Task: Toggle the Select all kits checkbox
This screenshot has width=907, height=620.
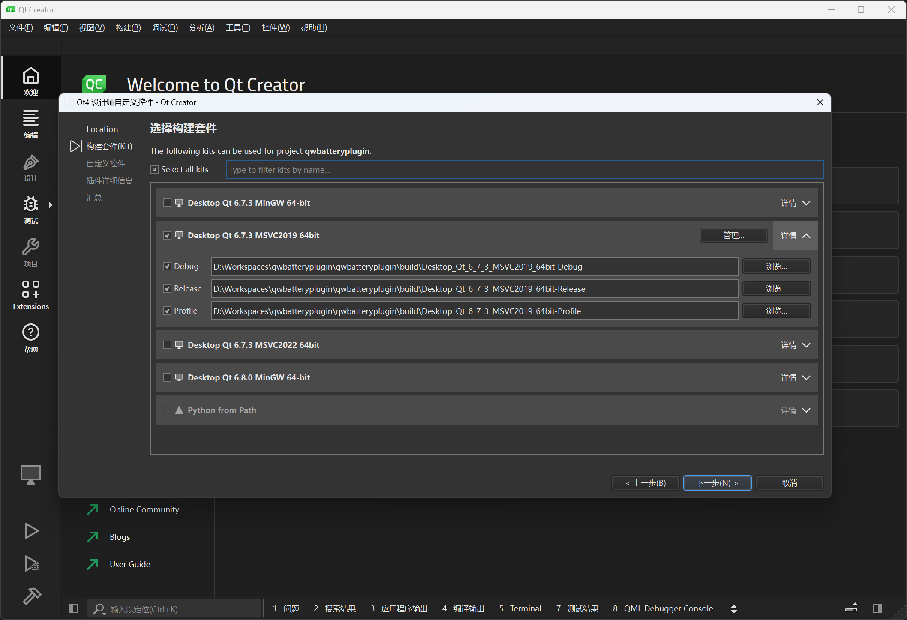Action: pos(154,169)
